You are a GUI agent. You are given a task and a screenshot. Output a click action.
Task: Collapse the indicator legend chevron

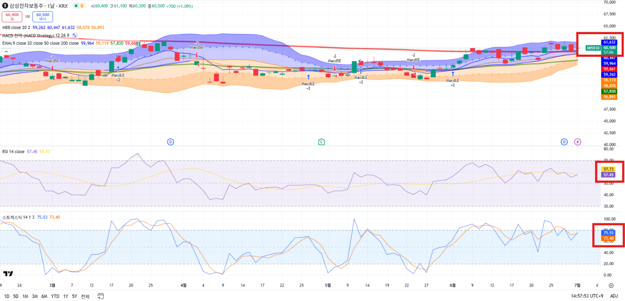pyautogui.click(x=6, y=52)
